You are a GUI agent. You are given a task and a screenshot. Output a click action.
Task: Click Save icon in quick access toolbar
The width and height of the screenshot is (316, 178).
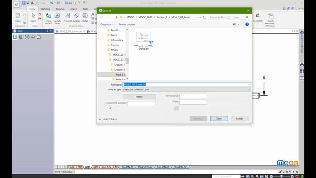(x=24, y=3)
